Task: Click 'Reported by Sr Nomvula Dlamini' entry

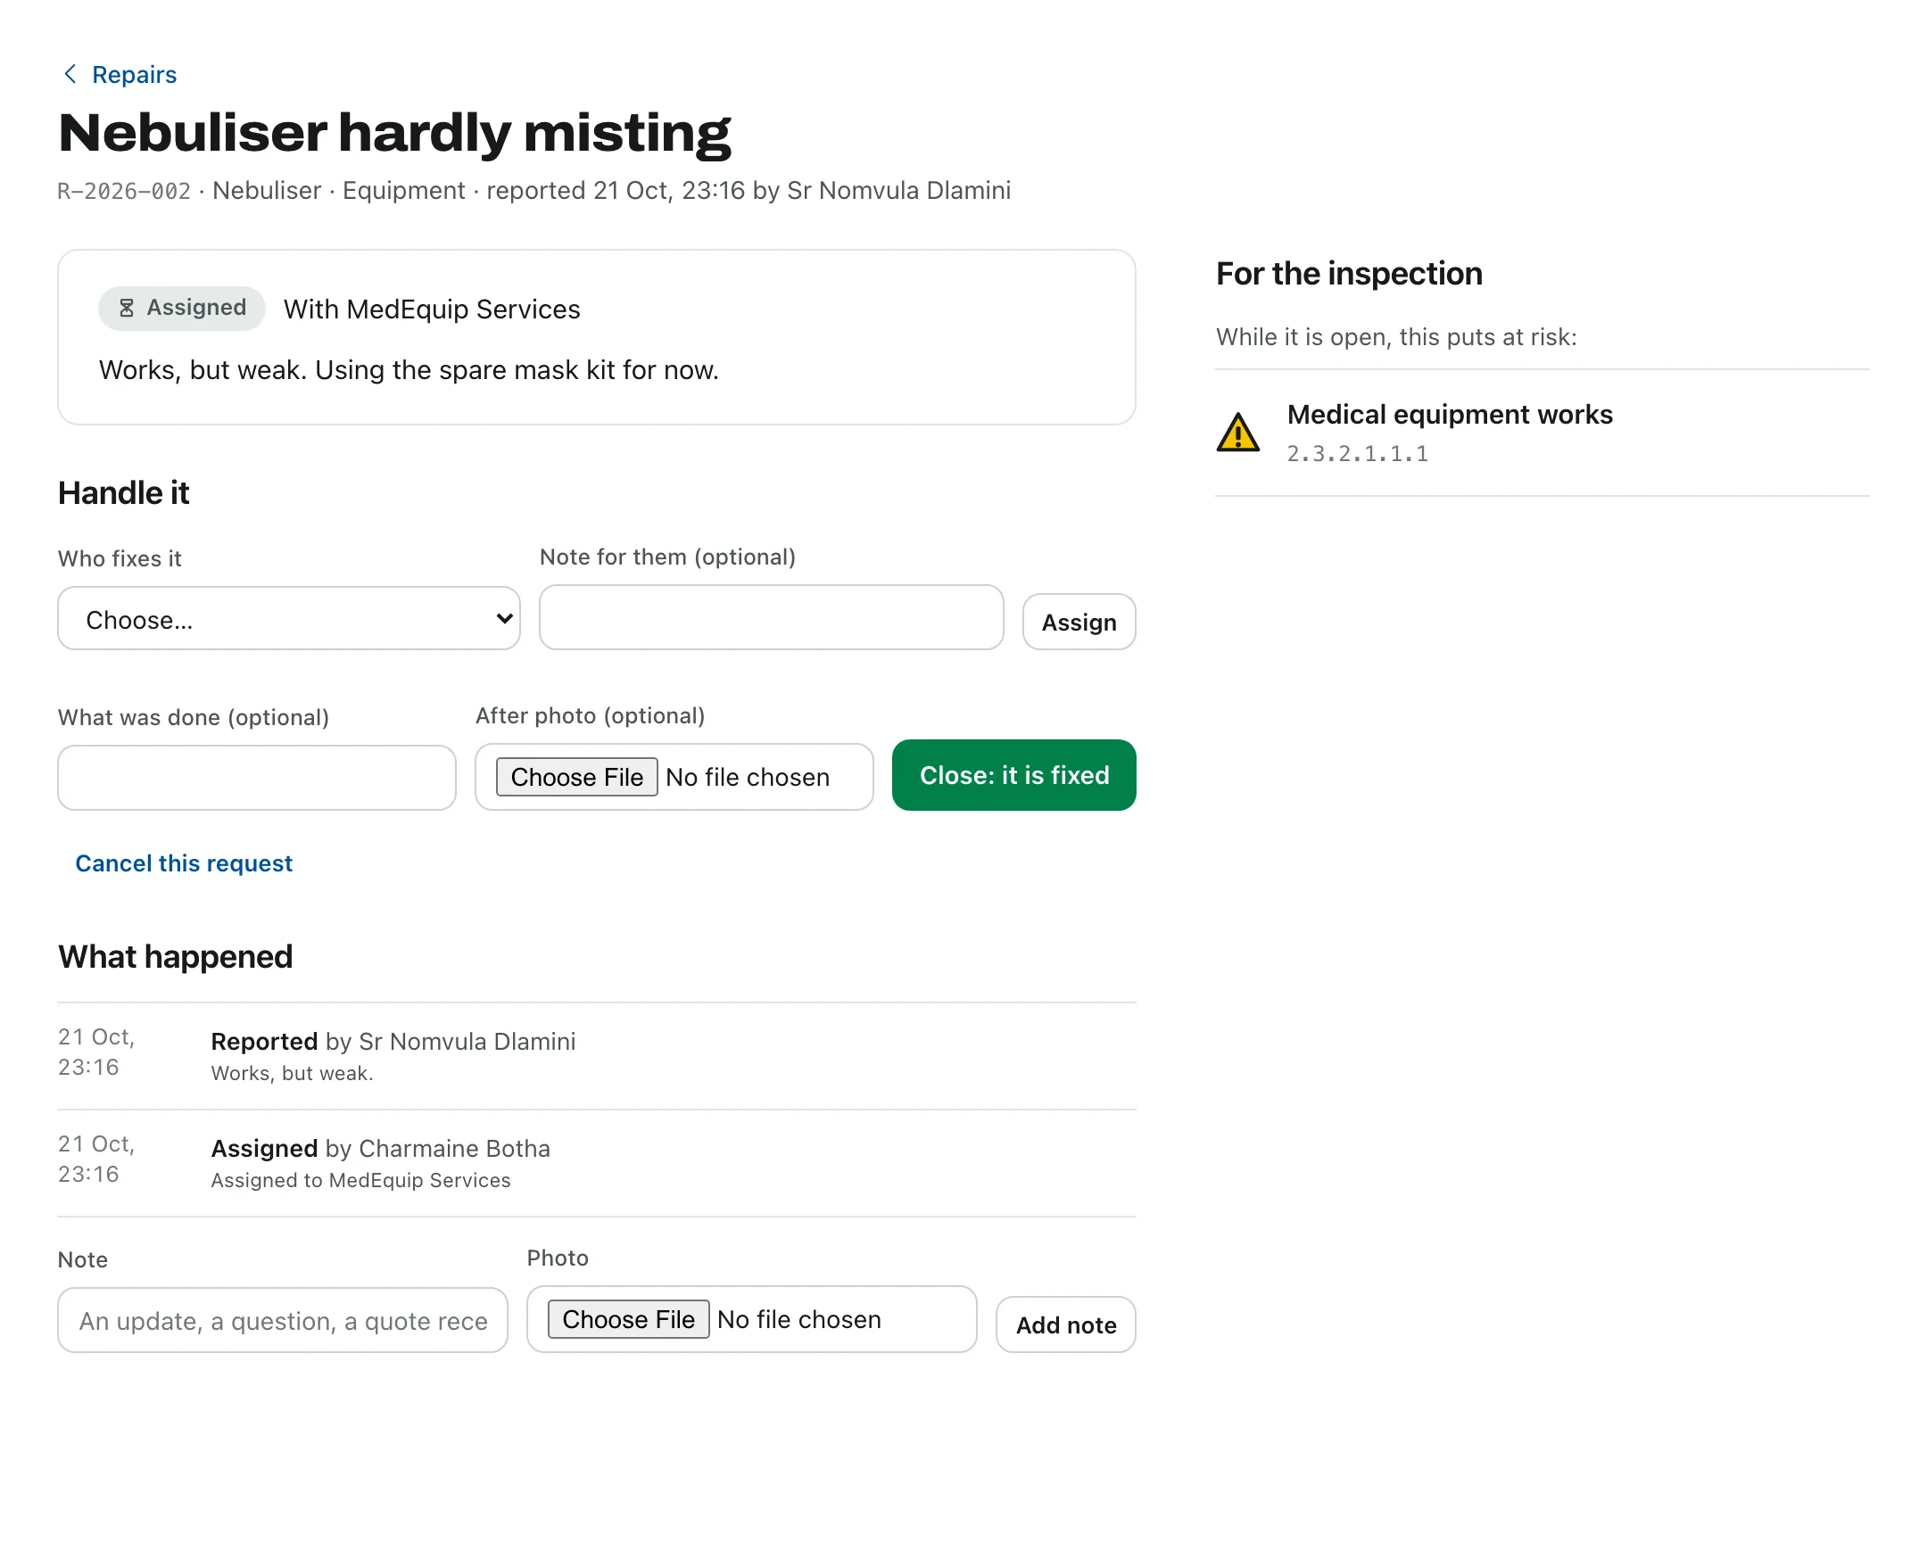Action: (393, 1041)
